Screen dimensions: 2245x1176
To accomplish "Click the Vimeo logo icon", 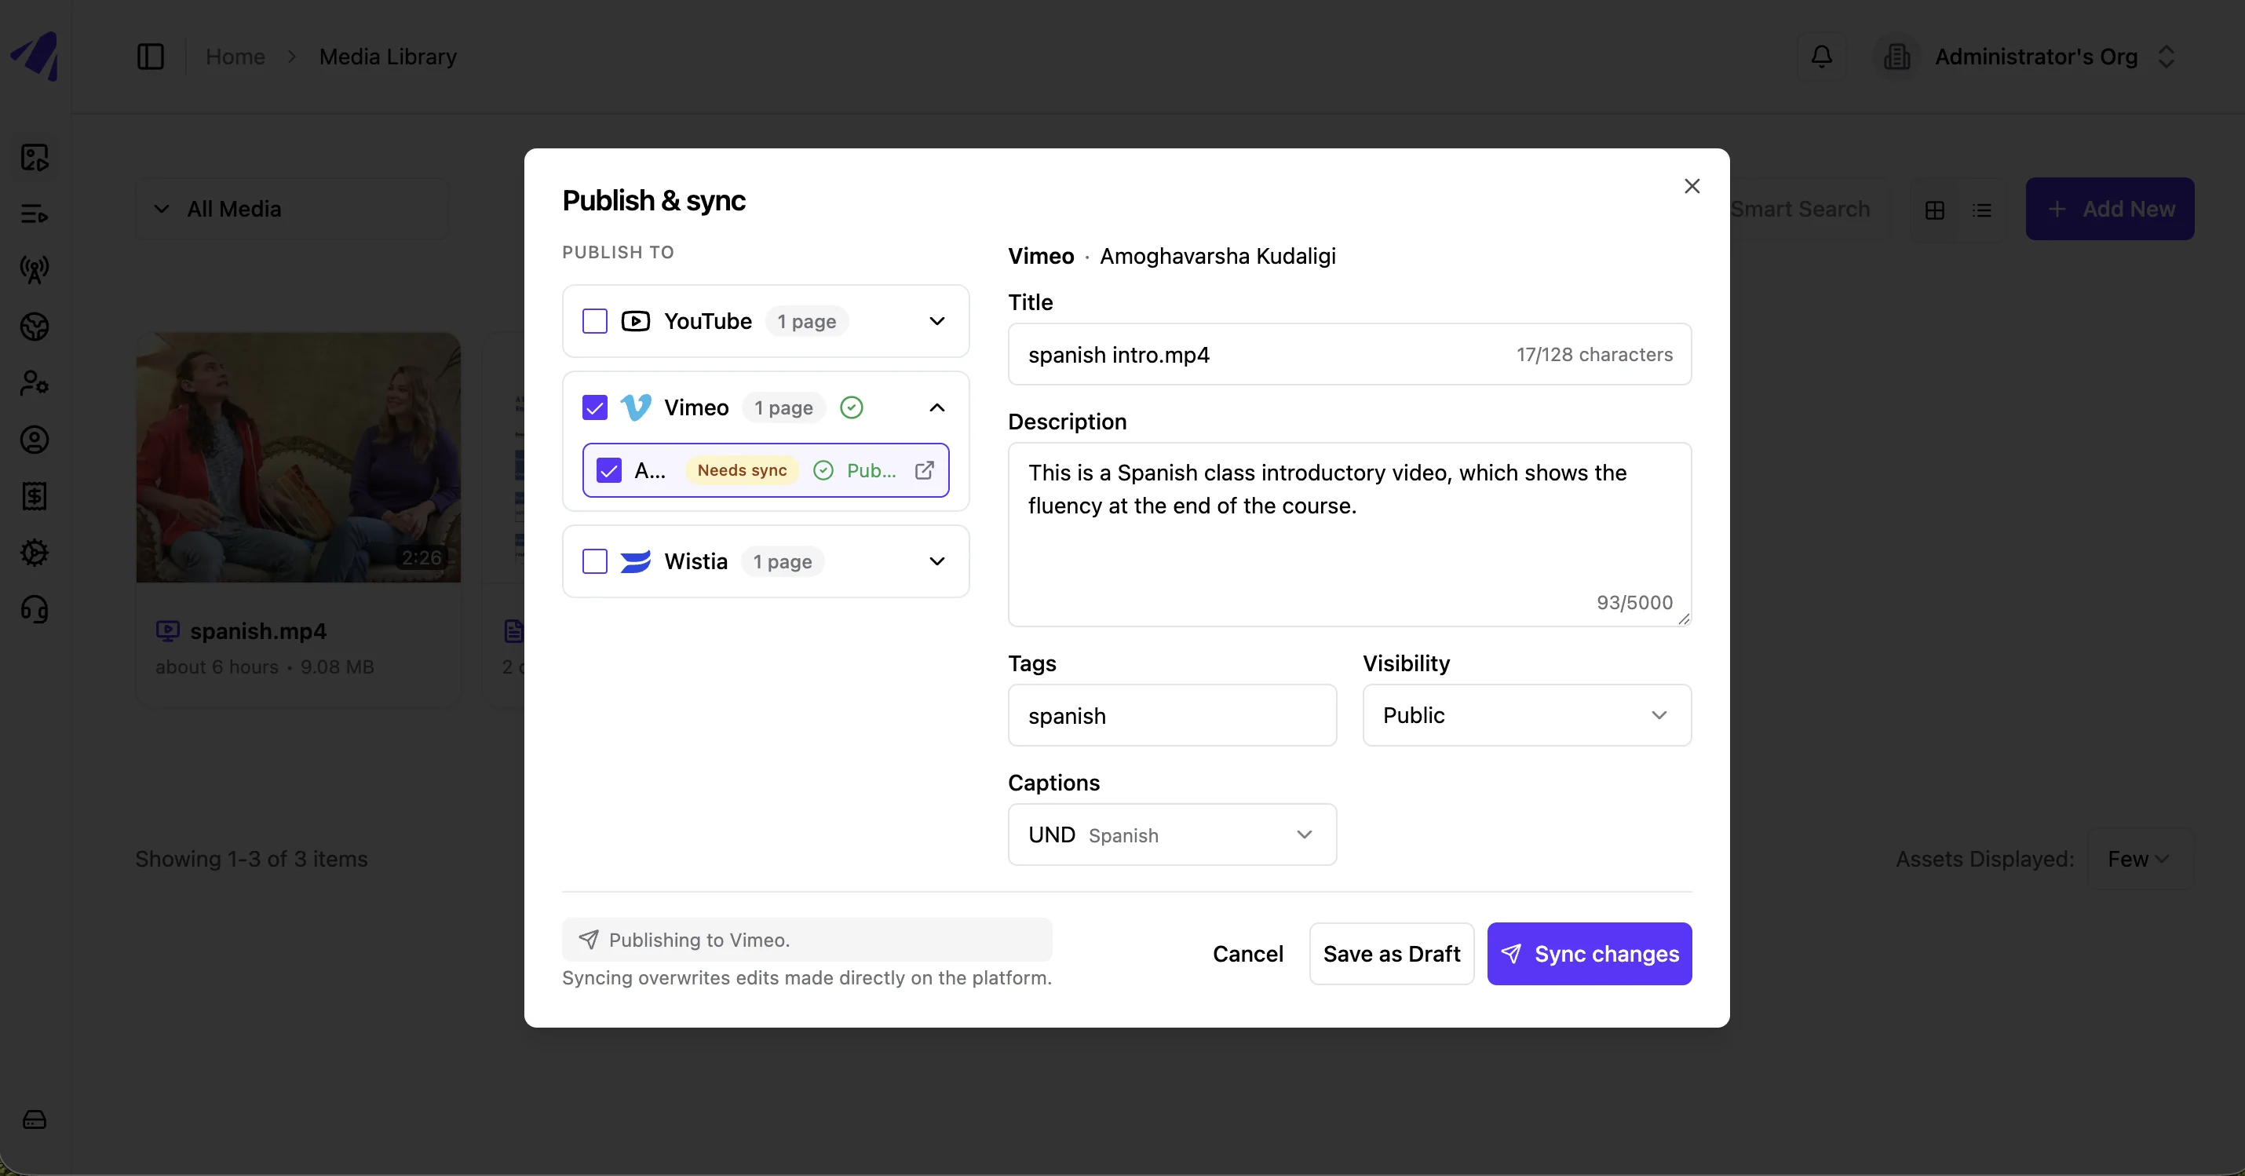I will [635, 408].
